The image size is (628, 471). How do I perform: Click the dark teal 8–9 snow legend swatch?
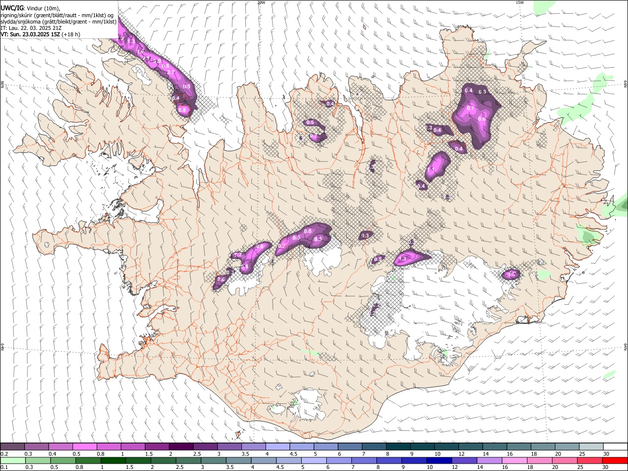(x=398, y=446)
